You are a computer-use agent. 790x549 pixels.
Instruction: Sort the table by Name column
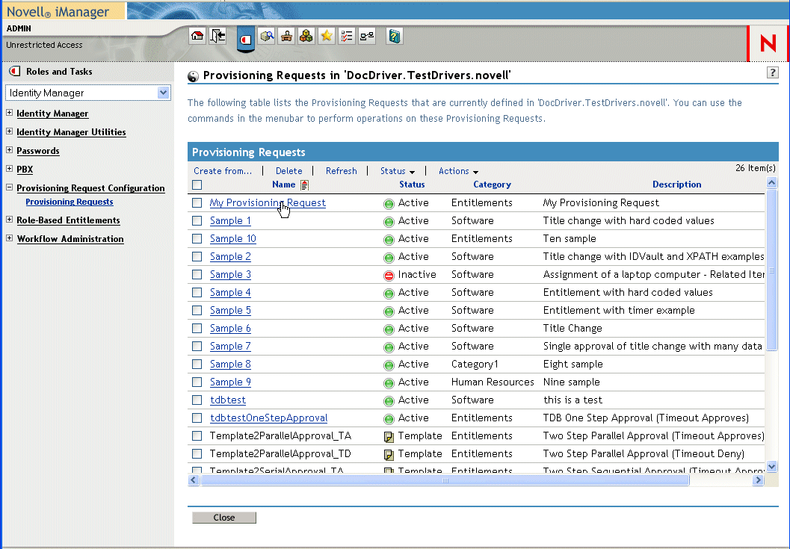(x=283, y=184)
